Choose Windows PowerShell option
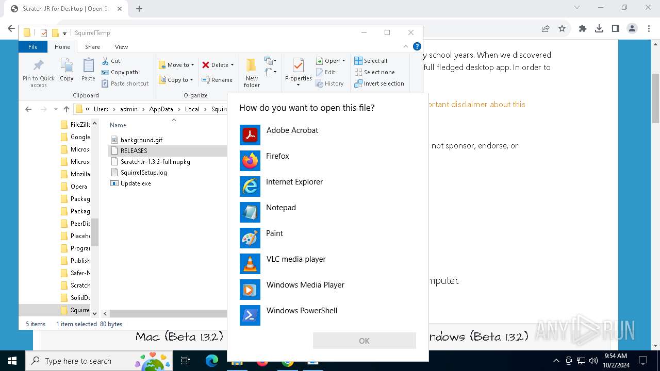Image resolution: width=660 pixels, height=371 pixels. [328, 315]
